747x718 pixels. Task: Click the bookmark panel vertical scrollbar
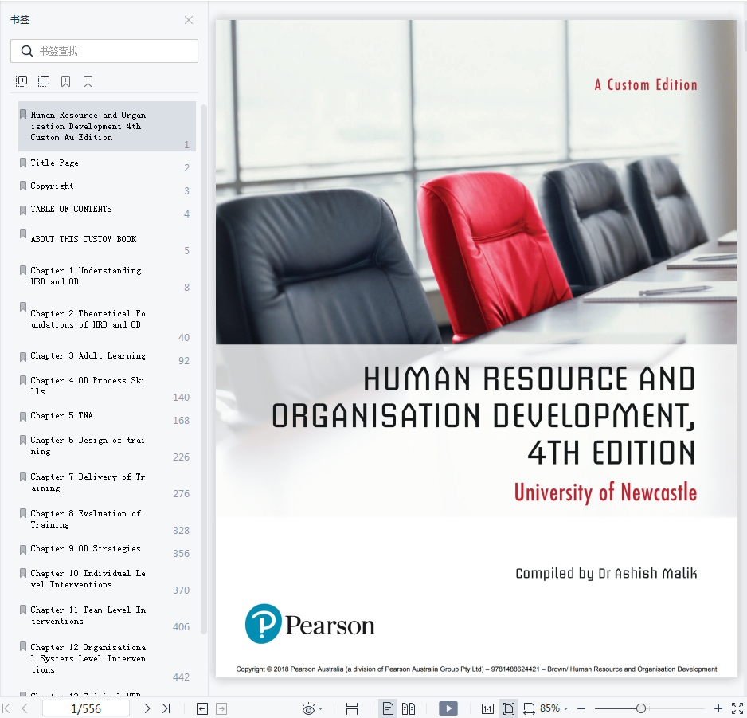click(x=204, y=369)
